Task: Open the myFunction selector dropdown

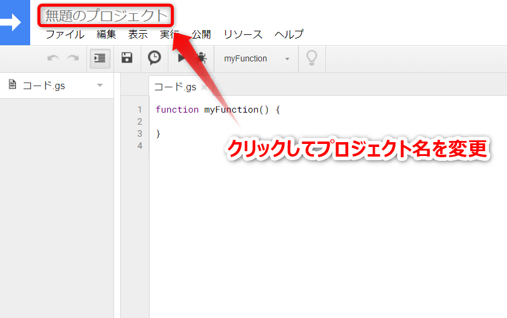Action: coord(256,58)
